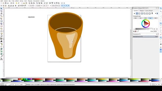
Task: Select the Star and polygon tool
Action: (x=1, y=29)
